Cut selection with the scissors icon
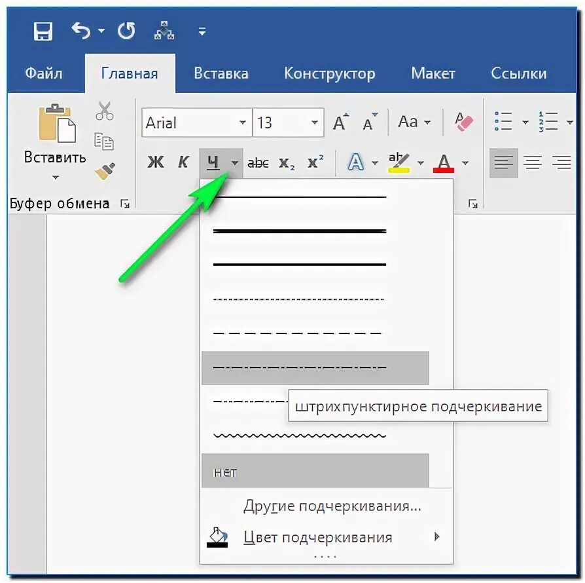585x583 pixels. tap(105, 111)
